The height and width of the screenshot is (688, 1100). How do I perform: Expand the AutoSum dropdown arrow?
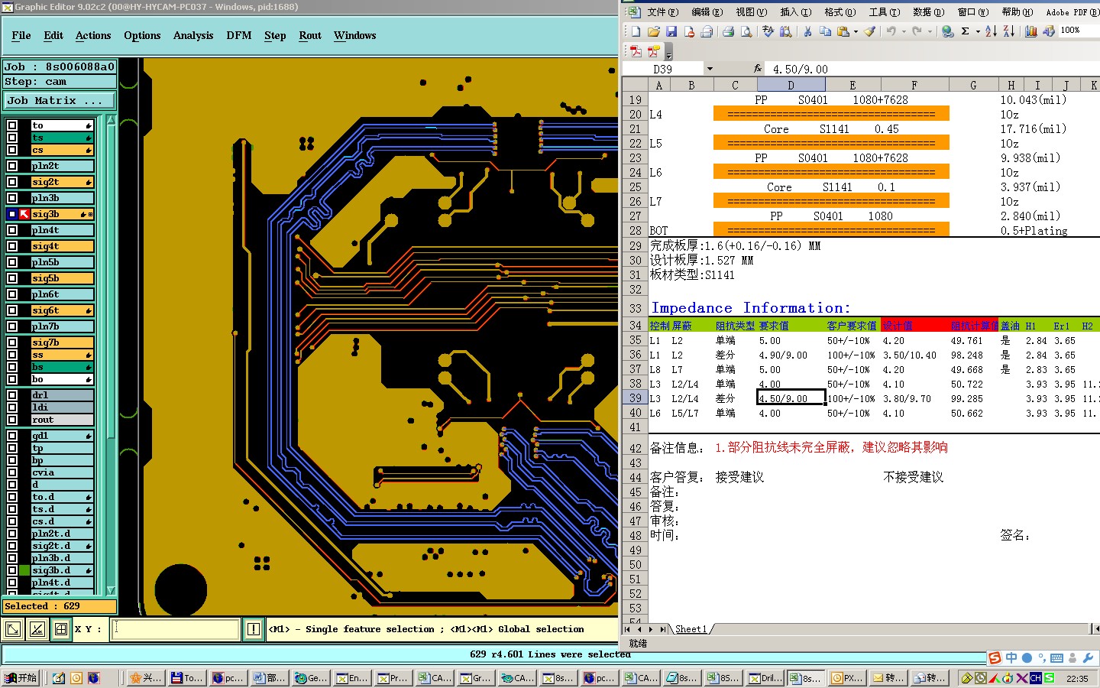click(978, 31)
